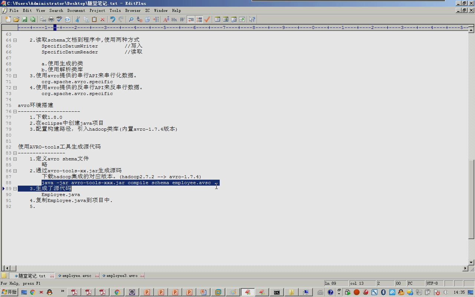475x297 pixels.
Task: Open the Edit menu
Action: point(27,10)
